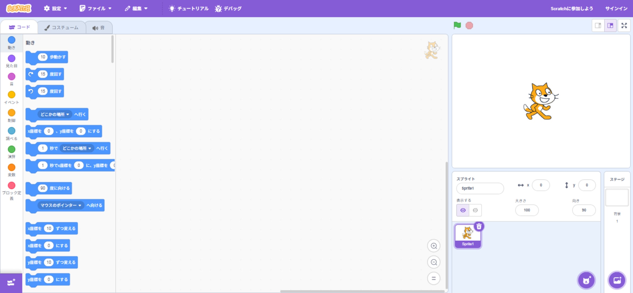
Task: Expand the ファイル file menu
Action: point(95,8)
